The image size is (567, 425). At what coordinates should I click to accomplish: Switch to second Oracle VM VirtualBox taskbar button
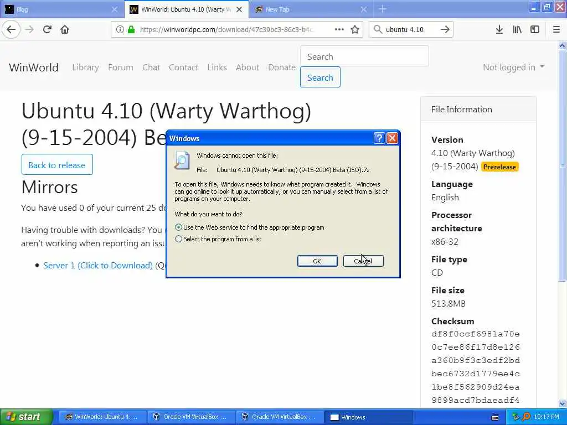(280, 417)
